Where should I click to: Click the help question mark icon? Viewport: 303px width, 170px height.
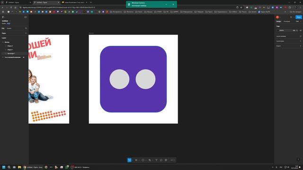(298, 160)
